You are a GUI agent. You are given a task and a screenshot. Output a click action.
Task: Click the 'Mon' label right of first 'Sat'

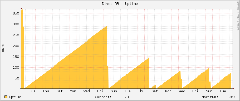73,91
